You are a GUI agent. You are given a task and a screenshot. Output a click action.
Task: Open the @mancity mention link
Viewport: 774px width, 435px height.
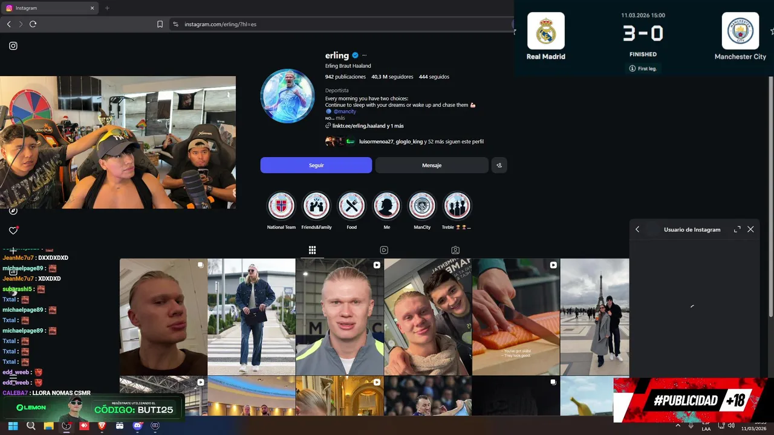point(344,112)
